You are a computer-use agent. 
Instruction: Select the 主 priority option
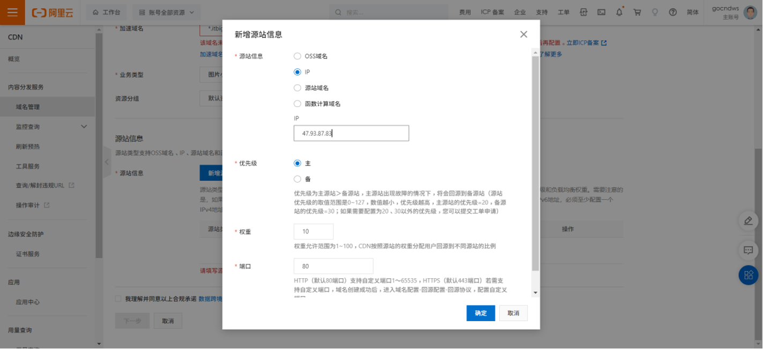point(298,163)
